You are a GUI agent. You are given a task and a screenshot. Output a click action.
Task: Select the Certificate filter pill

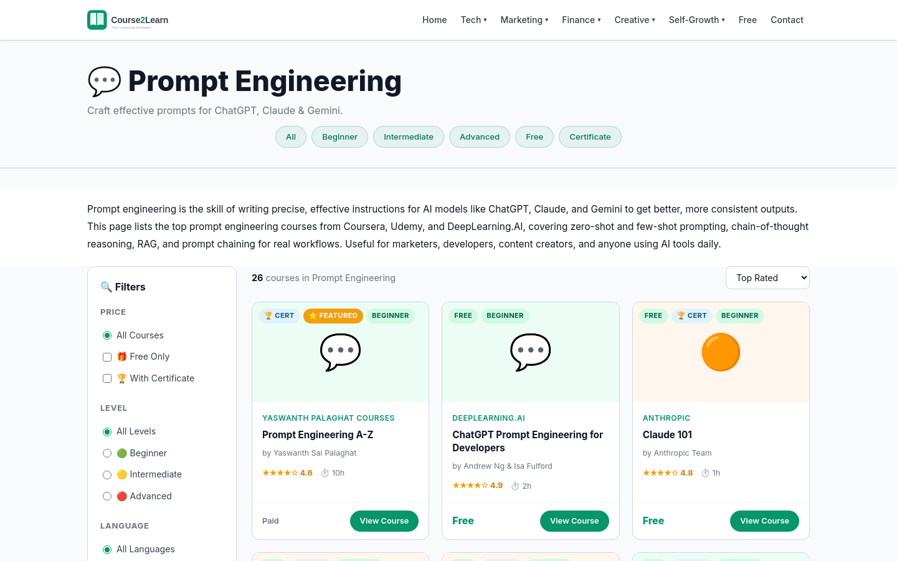coord(590,137)
